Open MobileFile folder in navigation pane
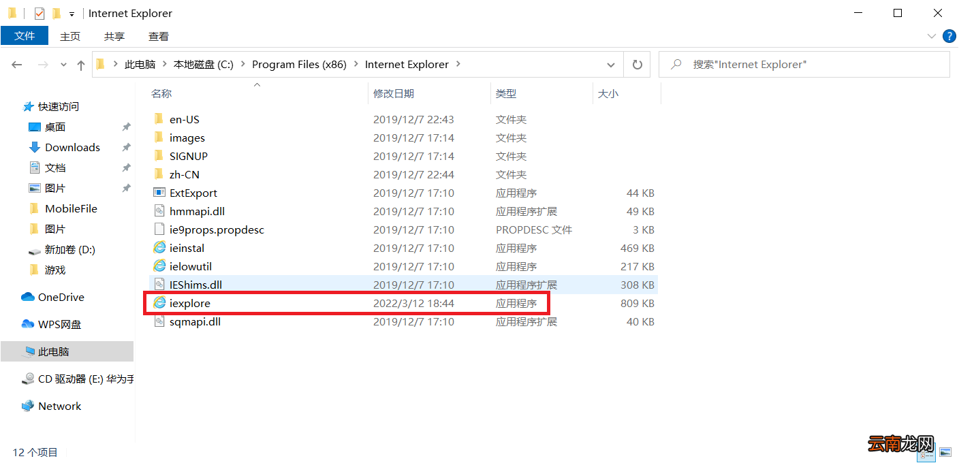Viewport: 959px width, 463px height. point(71,208)
